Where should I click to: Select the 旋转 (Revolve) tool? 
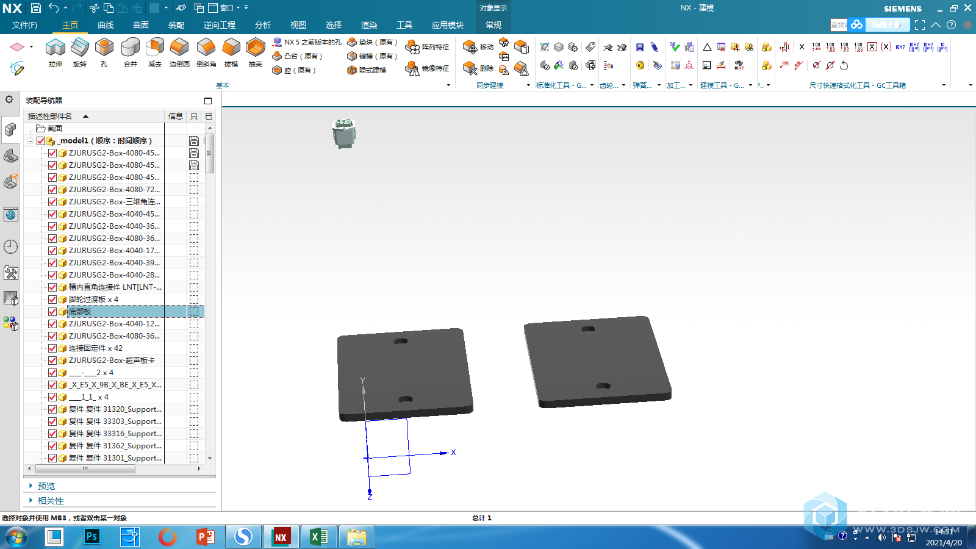point(80,52)
